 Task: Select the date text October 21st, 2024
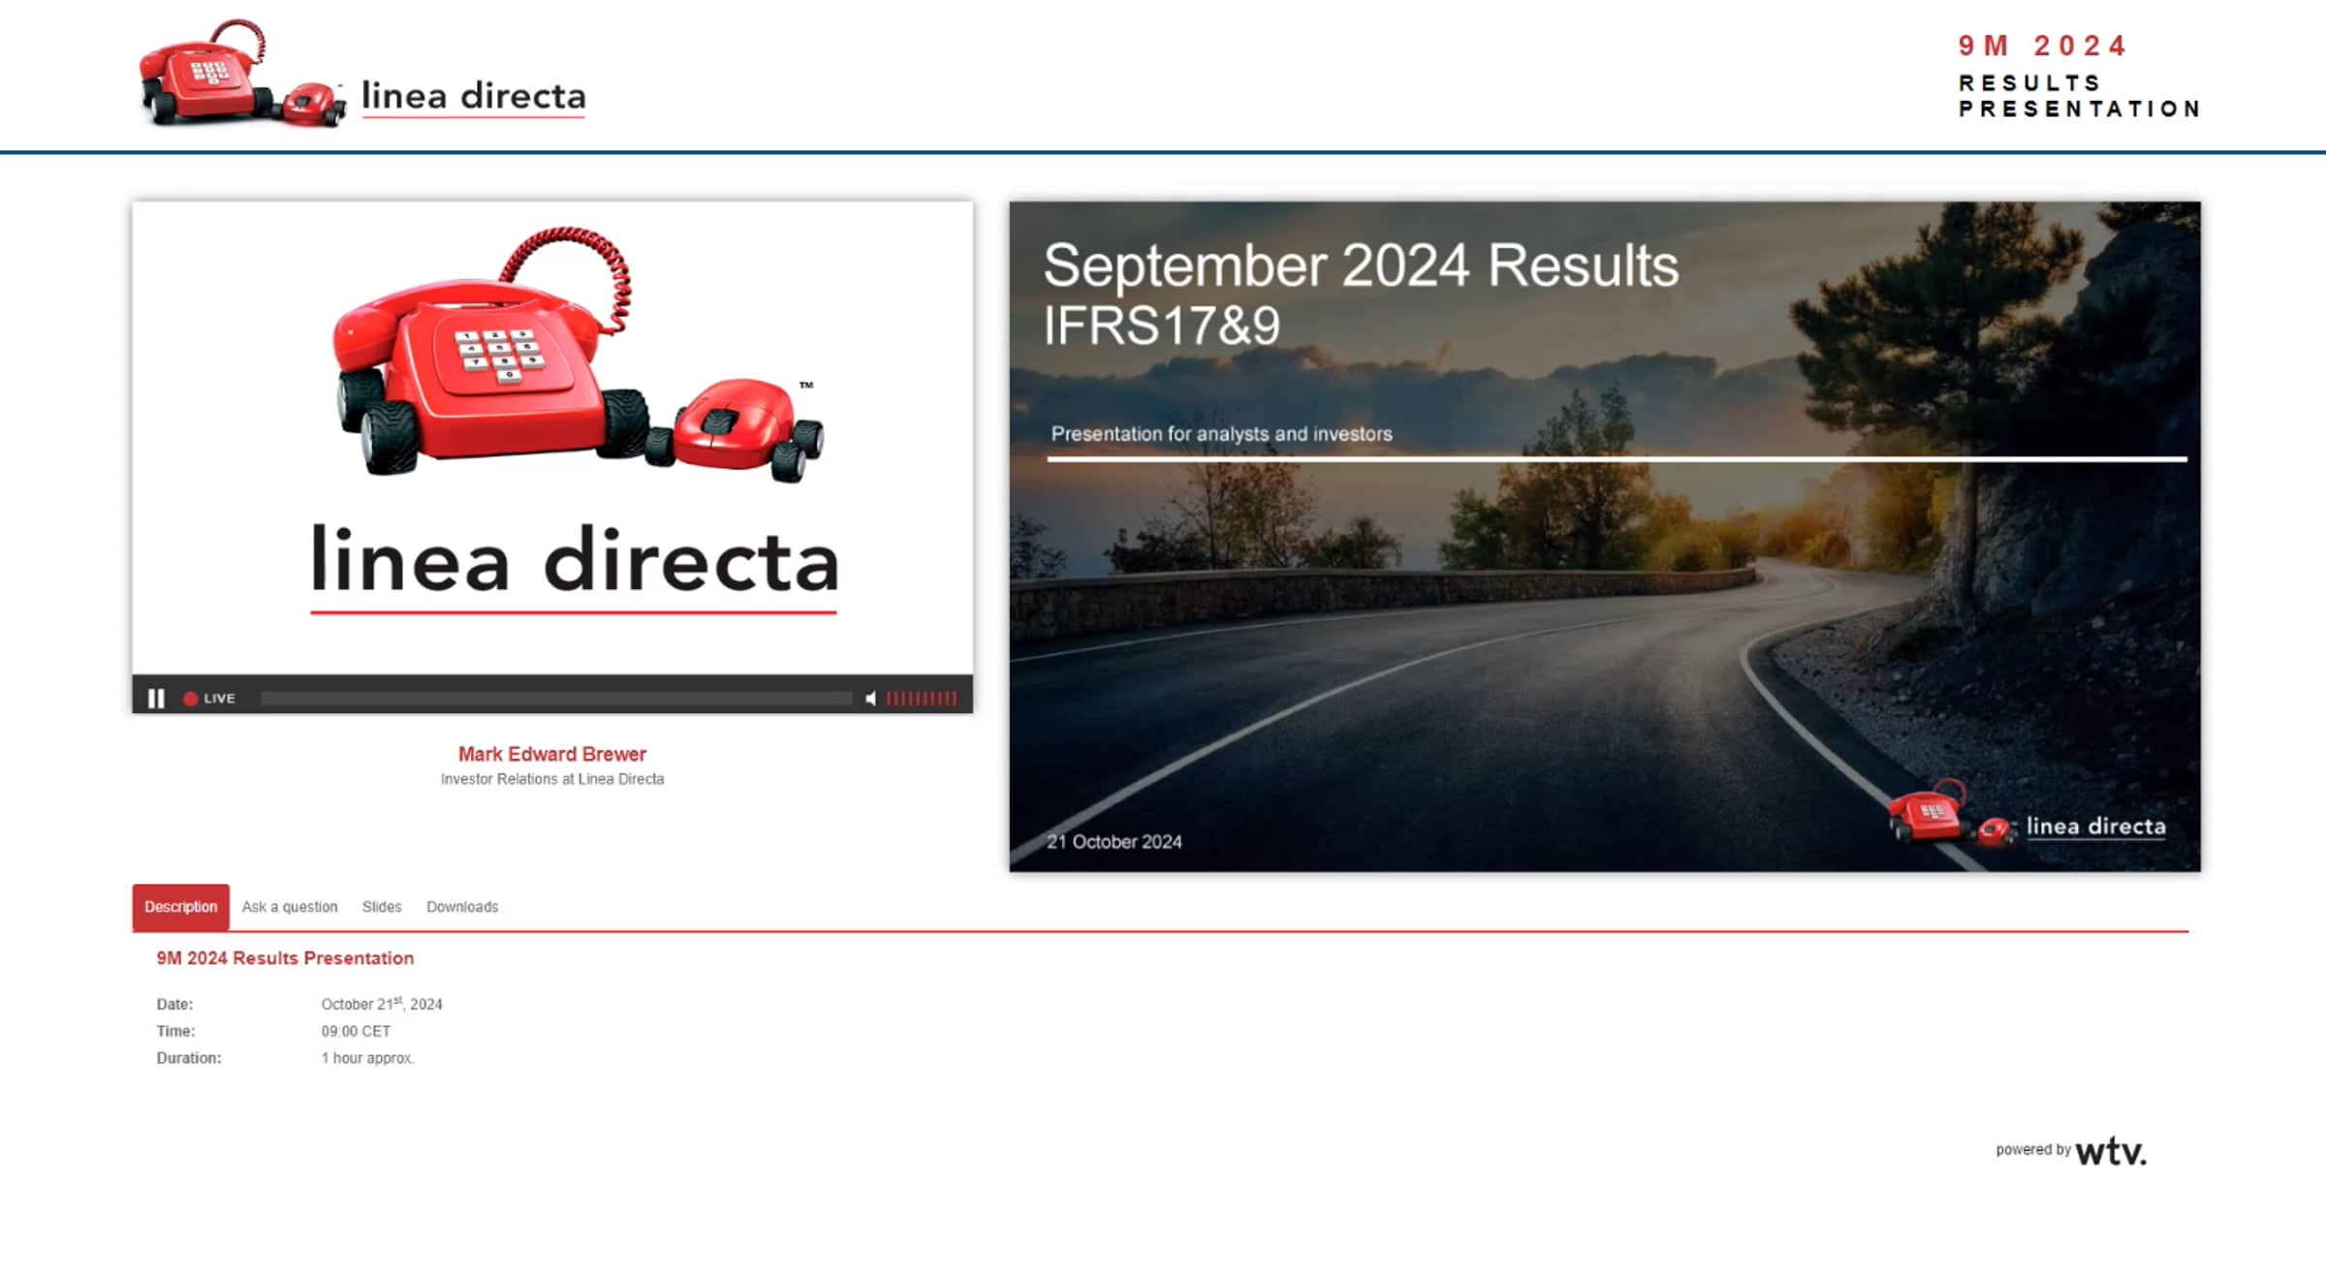[382, 1004]
